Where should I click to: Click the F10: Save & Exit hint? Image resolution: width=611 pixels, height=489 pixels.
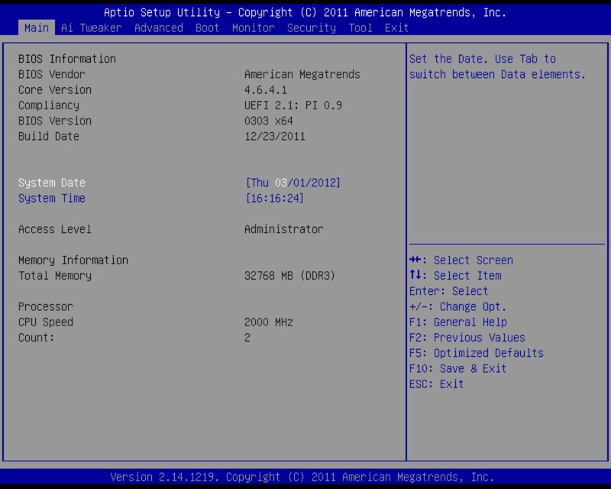(x=457, y=368)
